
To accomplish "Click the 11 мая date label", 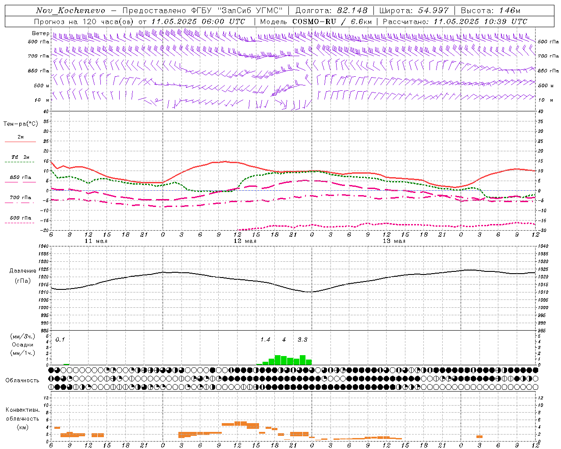I will click(x=96, y=241).
